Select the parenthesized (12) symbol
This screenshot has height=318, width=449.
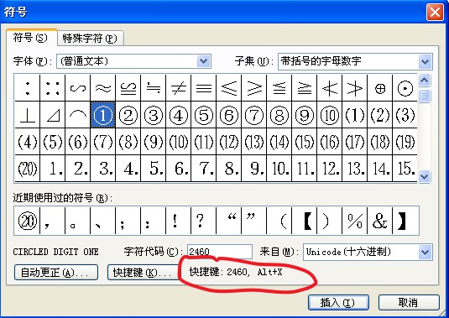(x=229, y=142)
